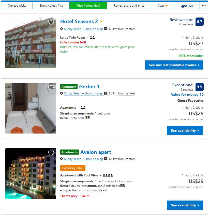Click See our last available rooms button
Screen dimensions: 209x215
(174, 65)
